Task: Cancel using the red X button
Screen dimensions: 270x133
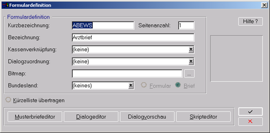Action: [250, 121]
